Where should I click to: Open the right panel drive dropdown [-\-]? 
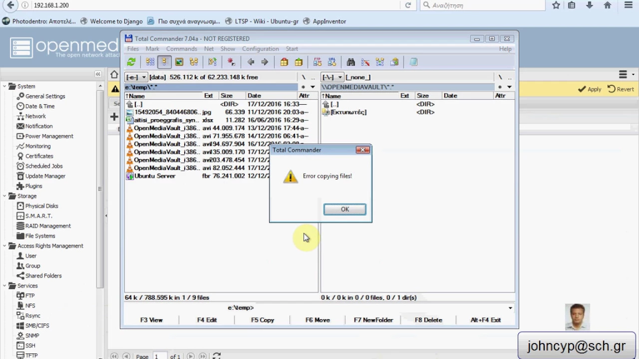coord(332,77)
